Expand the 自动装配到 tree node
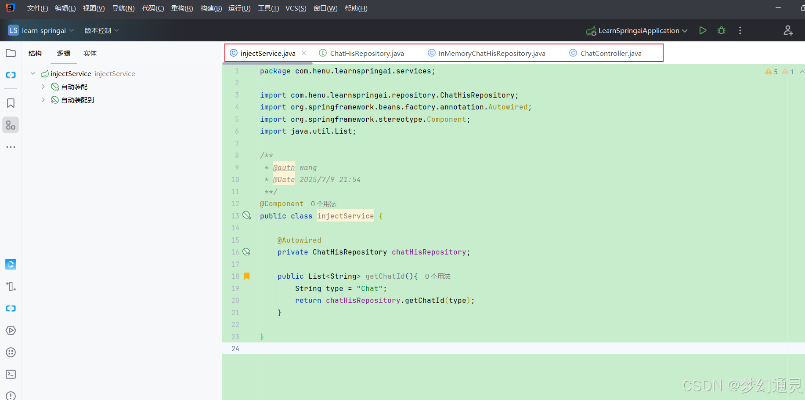Screen dimensions: 805x400 pos(43,100)
